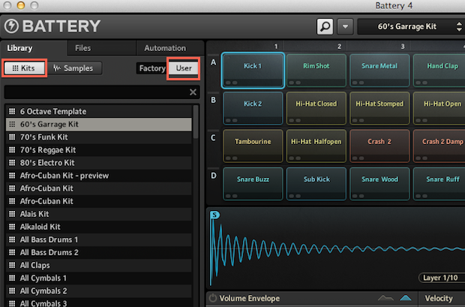Viewport: 465px width, 307px height.
Task: Select the Hi-Hat Halfopen pad
Action: 316,146
